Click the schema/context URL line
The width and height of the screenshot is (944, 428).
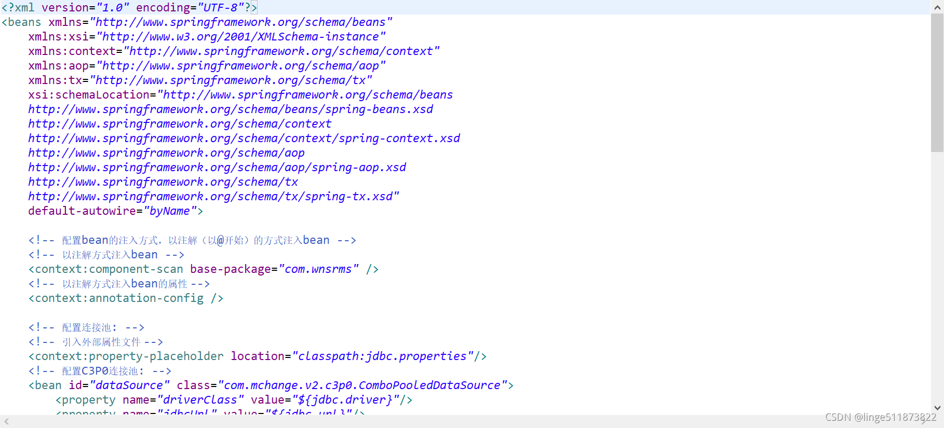(x=180, y=124)
